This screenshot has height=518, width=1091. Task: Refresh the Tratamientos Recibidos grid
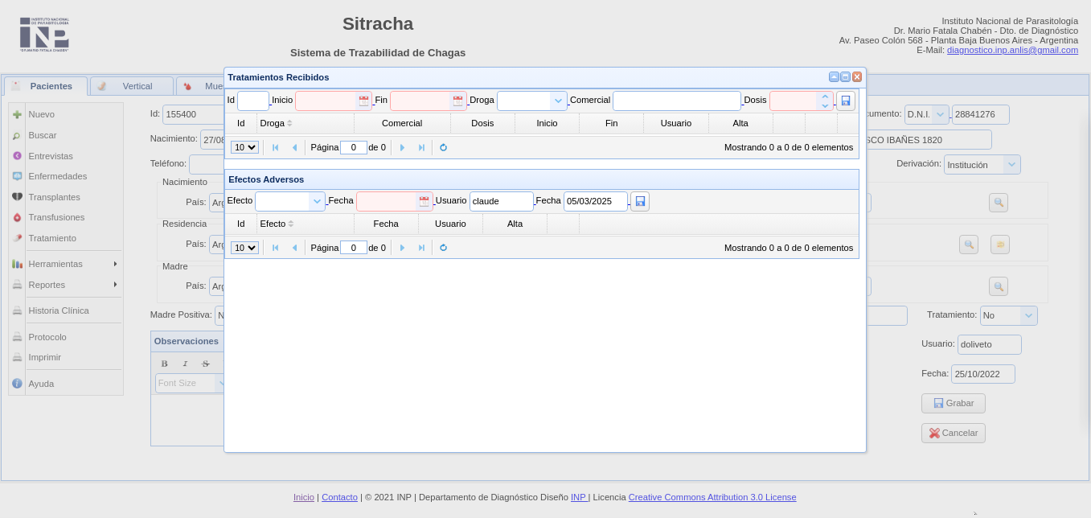[x=443, y=147]
